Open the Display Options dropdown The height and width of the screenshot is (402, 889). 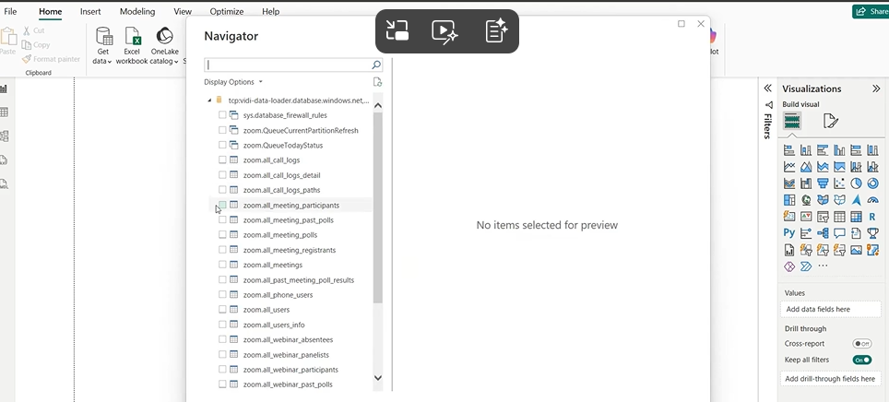(x=232, y=82)
